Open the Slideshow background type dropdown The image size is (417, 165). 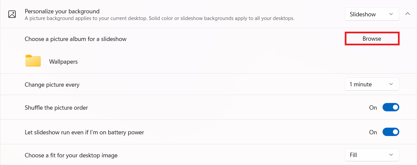[x=372, y=14]
